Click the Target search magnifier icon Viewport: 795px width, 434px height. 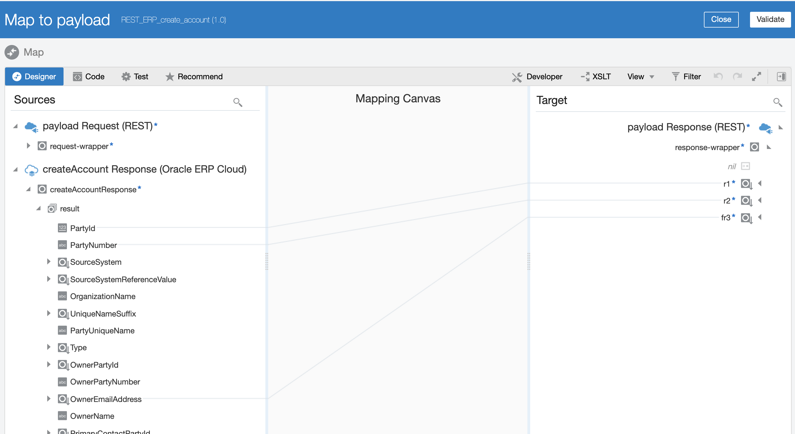pyautogui.click(x=777, y=102)
